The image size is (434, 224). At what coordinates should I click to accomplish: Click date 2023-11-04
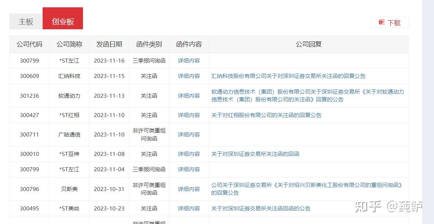[x=109, y=169]
